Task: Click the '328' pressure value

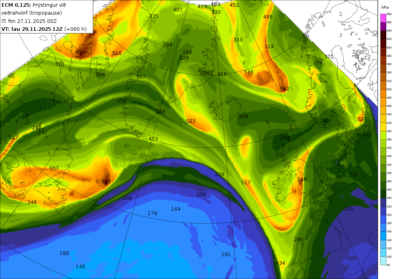Action: click(184, 58)
